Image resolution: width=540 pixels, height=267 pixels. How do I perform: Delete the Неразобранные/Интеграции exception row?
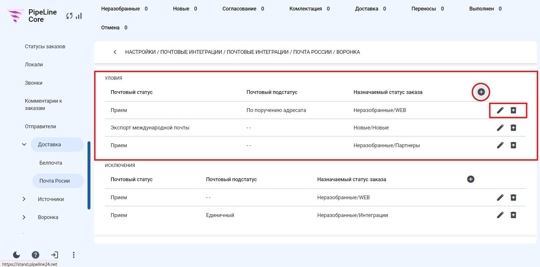[513, 215]
